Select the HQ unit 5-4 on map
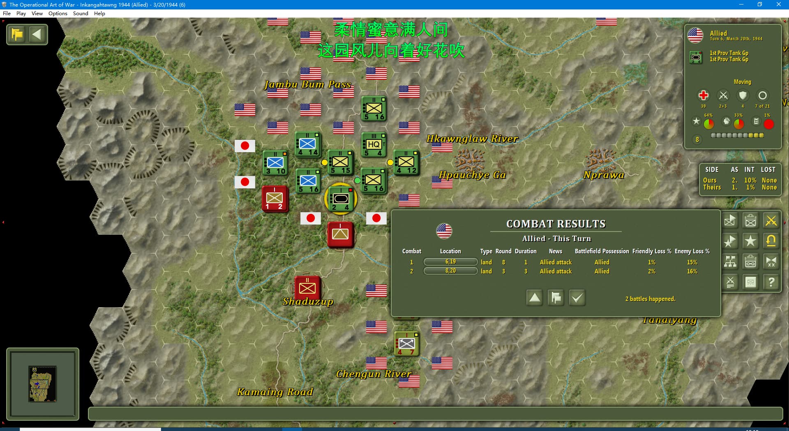The width and height of the screenshot is (789, 431). pos(374,144)
